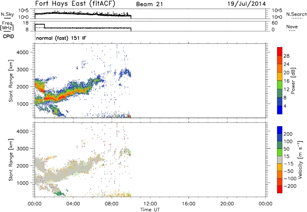
Task: Click the '4' tick on Power colorbar
Action: click(285, 106)
